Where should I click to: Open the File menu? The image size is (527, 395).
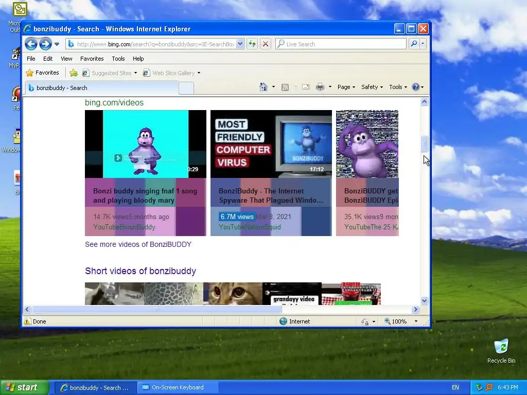[x=31, y=59]
